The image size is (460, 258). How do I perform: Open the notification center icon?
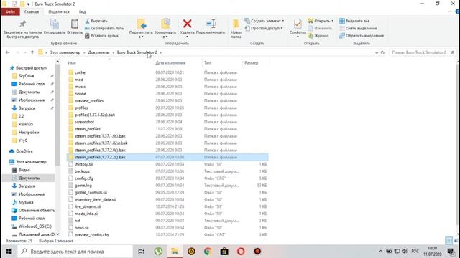pos(451,252)
